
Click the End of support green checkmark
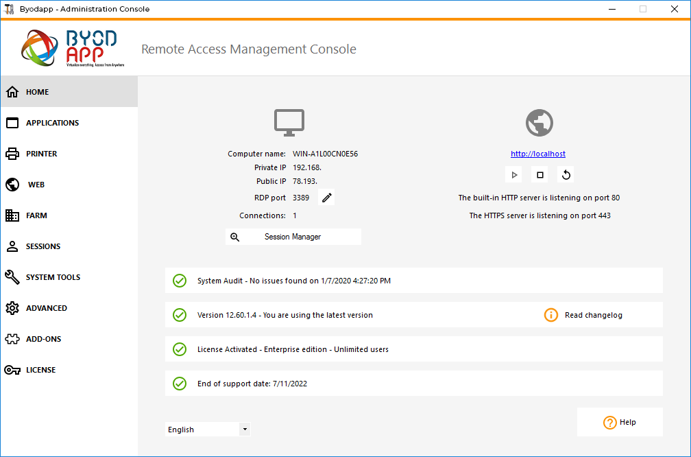click(x=180, y=384)
